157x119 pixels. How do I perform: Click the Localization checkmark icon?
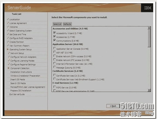click(x=8, y=19)
